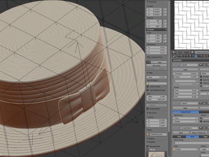Lock the Scale X axis
Screen dimensions: 209x157
[x=165, y=36]
